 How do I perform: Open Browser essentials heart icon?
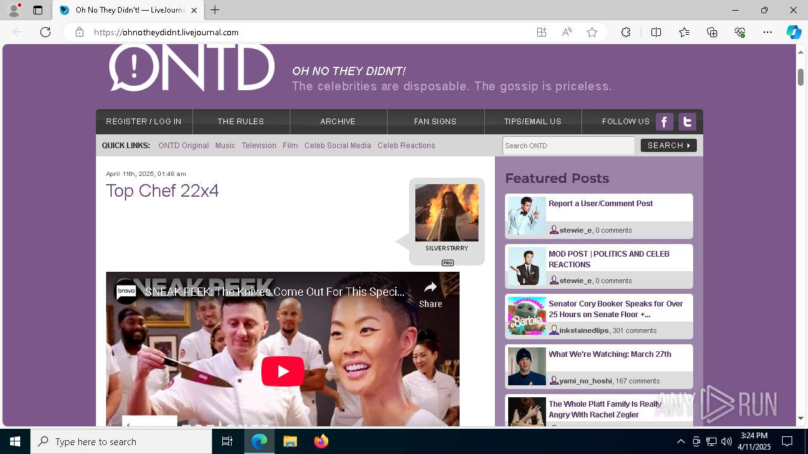point(740,32)
